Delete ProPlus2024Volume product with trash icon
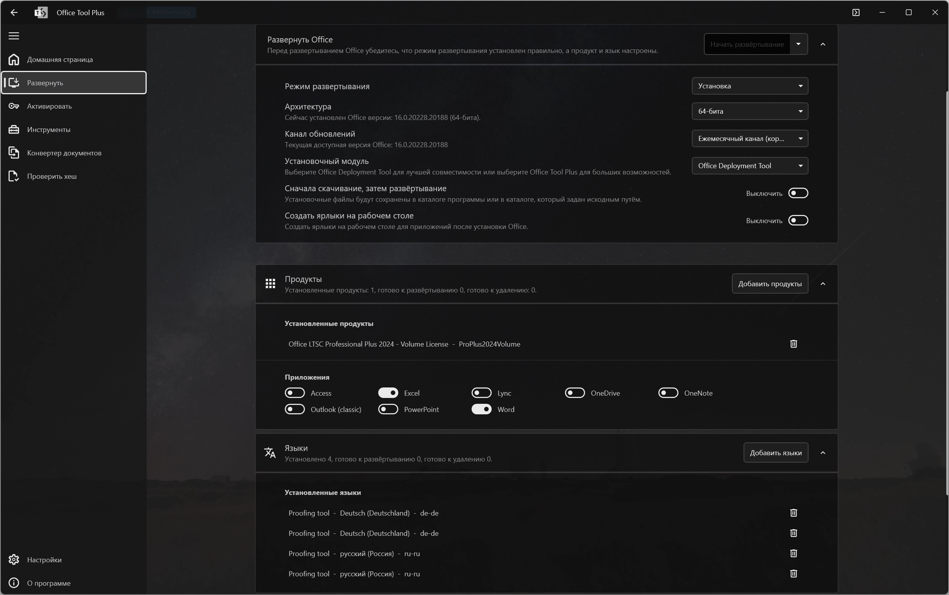The width and height of the screenshot is (949, 595). [x=793, y=344]
